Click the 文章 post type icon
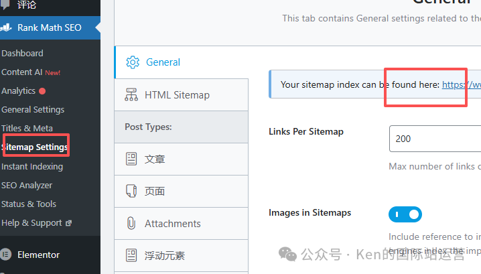This screenshot has width=481, height=274. coord(131,159)
